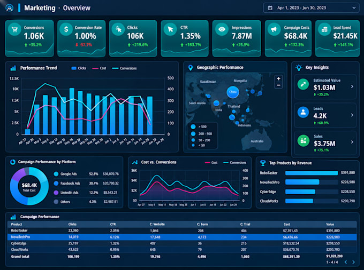This screenshot has height=270, width=364.
Task: Expand the Sales insight chevron
Action: coord(352,142)
